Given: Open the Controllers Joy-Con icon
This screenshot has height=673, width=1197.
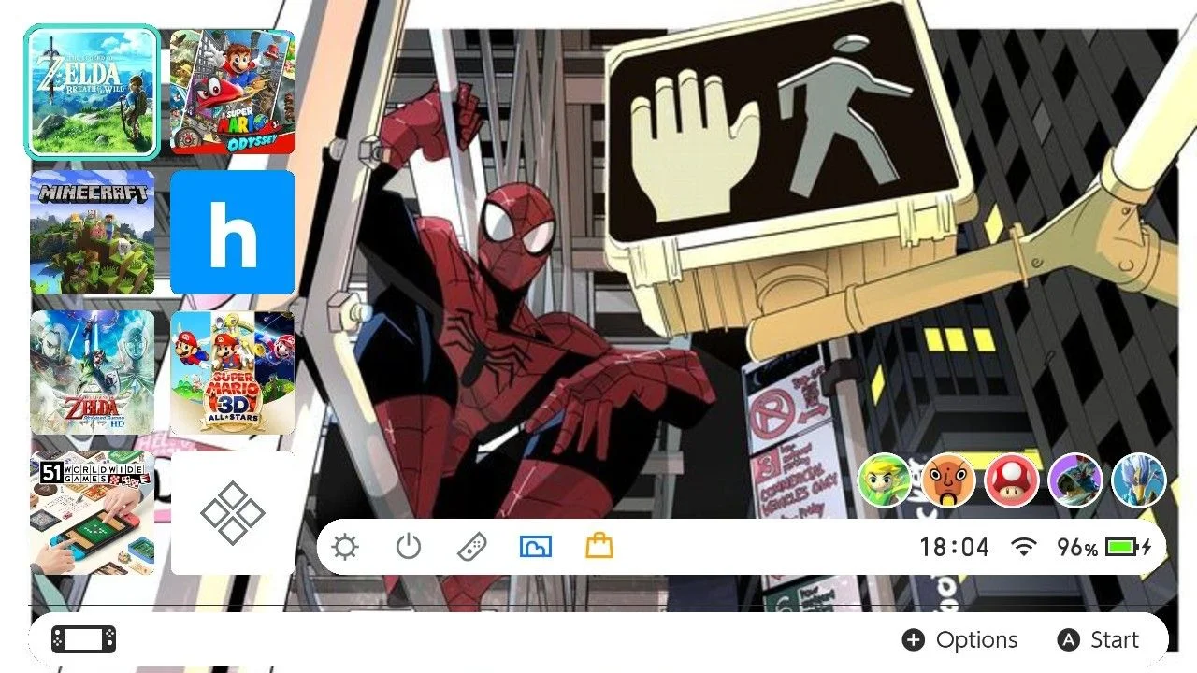Looking at the screenshot, I should (x=471, y=547).
